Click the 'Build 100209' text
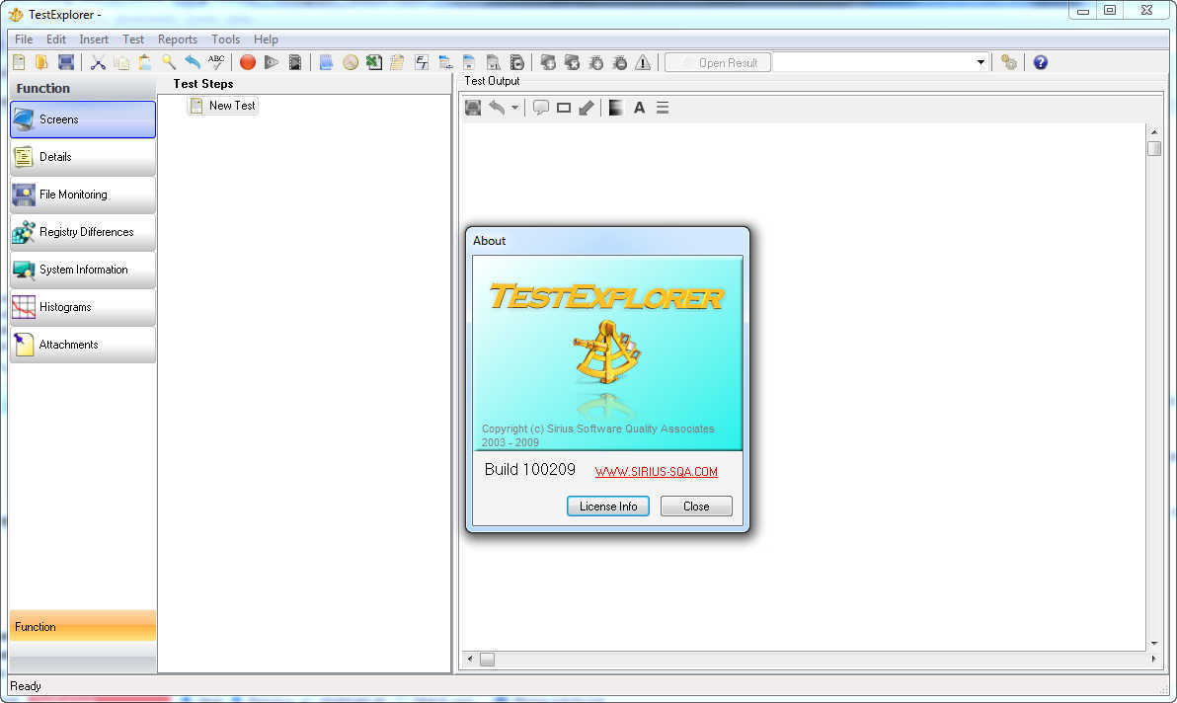Image resolution: width=1177 pixels, height=703 pixels. coord(530,470)
